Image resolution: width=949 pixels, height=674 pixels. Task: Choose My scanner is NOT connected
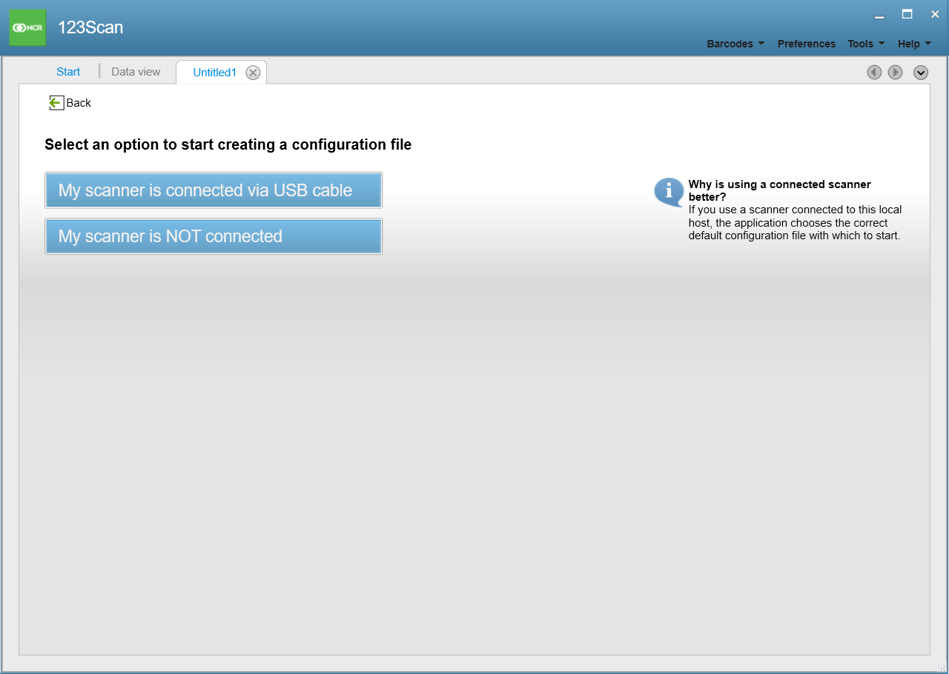[214, 236]
